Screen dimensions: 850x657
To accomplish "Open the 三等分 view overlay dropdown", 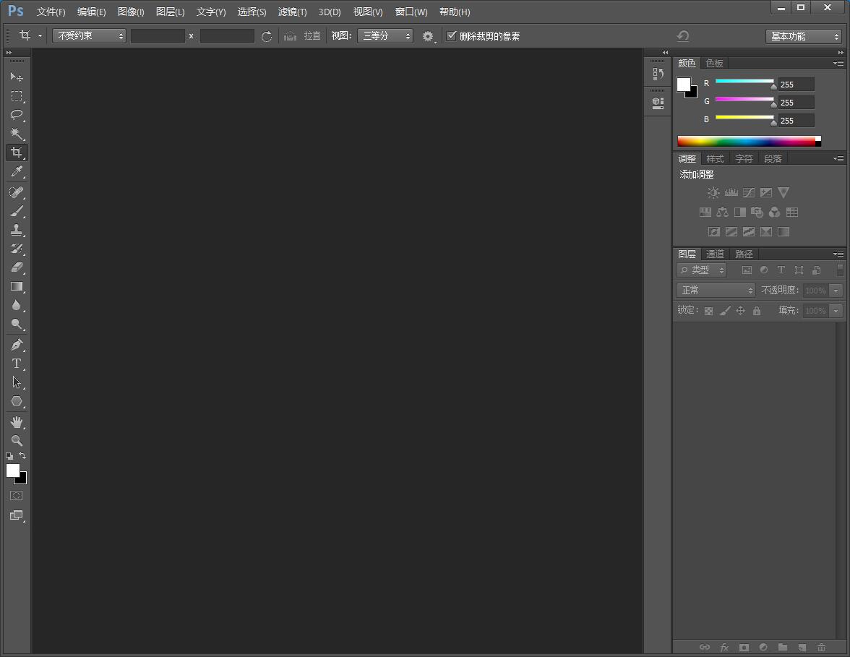I will pyautogui.click(x=385, y=36).
